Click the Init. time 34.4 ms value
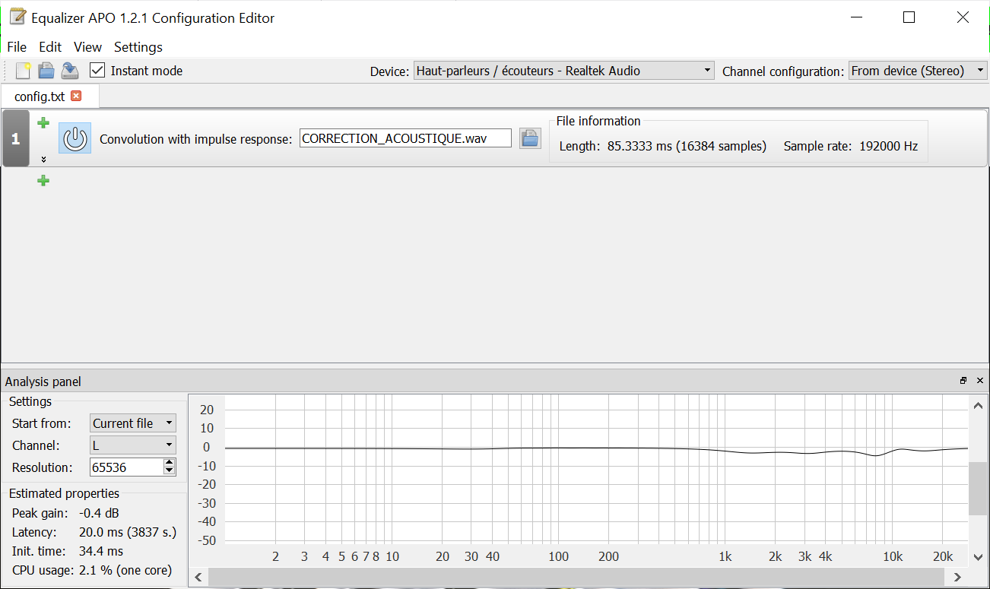Viewport: 990px width, 589px height. tap(101, 551)
